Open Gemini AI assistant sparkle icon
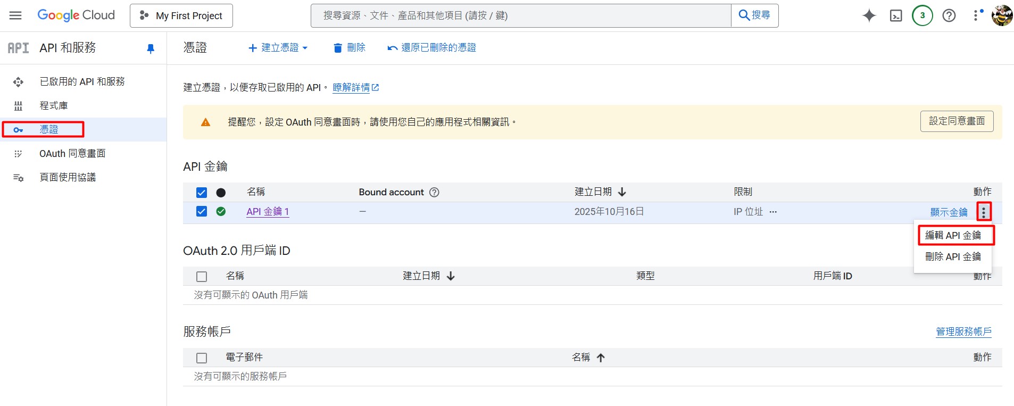Image resolution: width=1014 pixels, height=406 pixels. tap(869, 15)
